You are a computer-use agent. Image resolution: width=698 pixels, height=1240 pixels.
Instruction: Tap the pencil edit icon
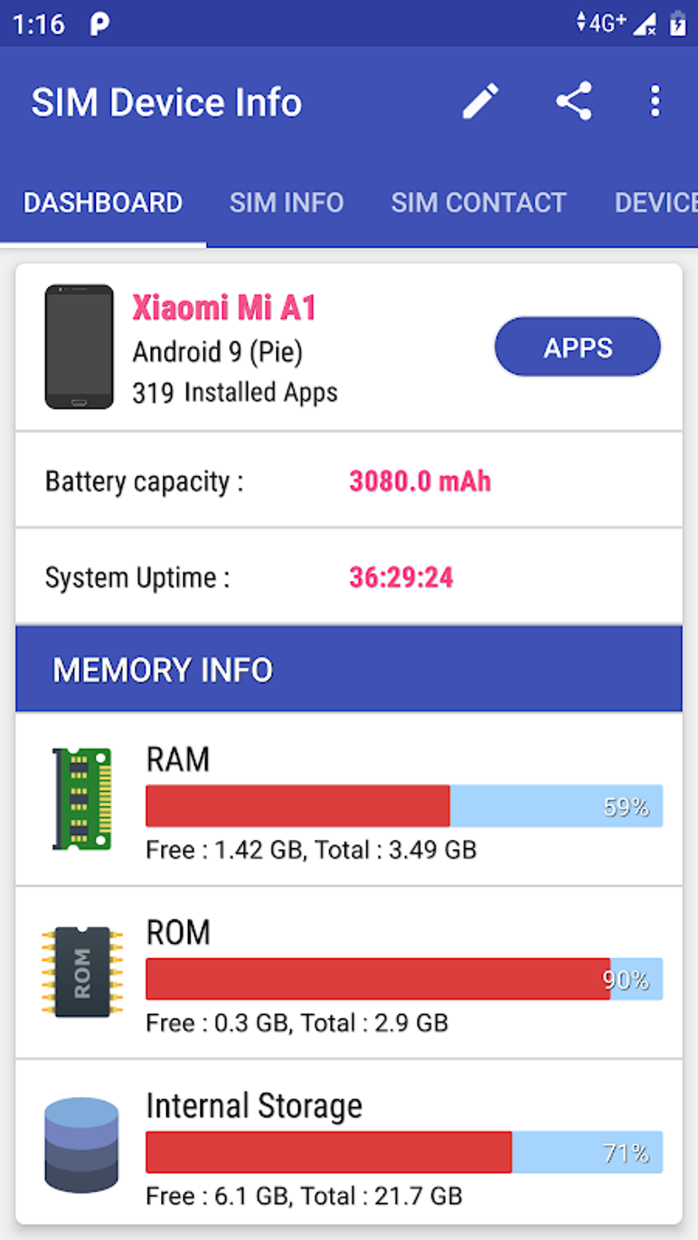(x=480, y=101)
